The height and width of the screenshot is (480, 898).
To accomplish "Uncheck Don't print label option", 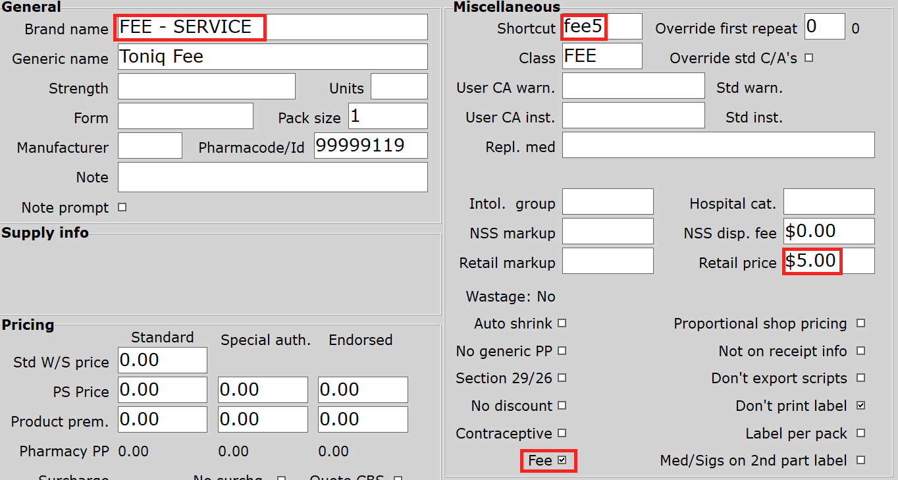I will [860, 406].
